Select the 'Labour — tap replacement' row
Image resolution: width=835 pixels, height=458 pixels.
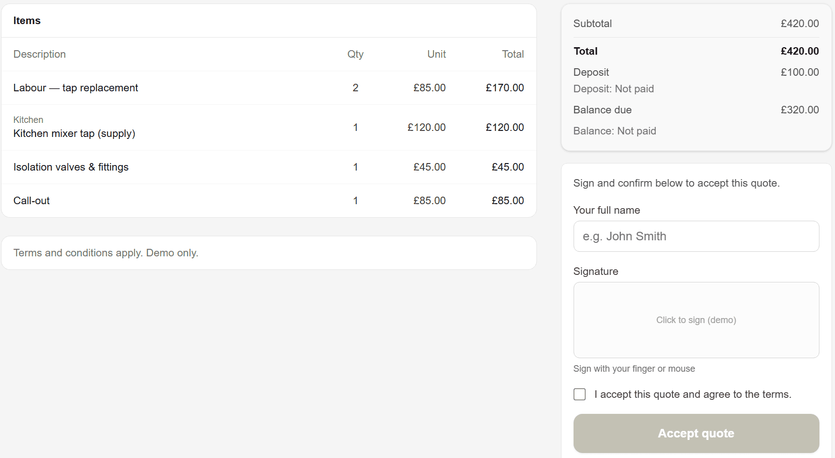pos(76,88)
